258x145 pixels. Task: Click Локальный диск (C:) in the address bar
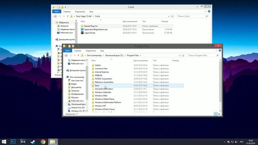tap(114, 56)
